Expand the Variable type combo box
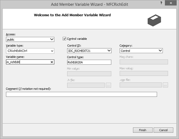179x139 pixels. pos(52,51)
